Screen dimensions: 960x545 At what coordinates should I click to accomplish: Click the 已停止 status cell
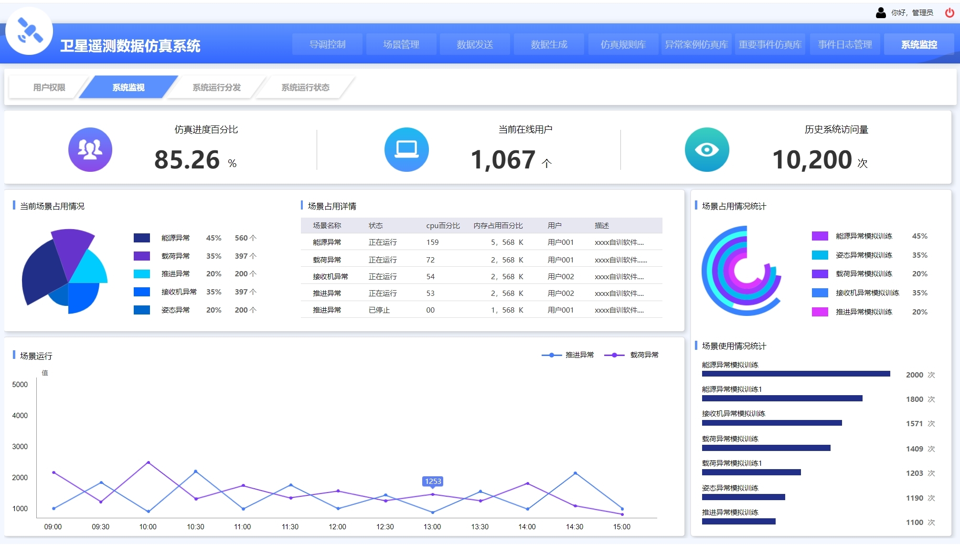[x=379, y=310]
